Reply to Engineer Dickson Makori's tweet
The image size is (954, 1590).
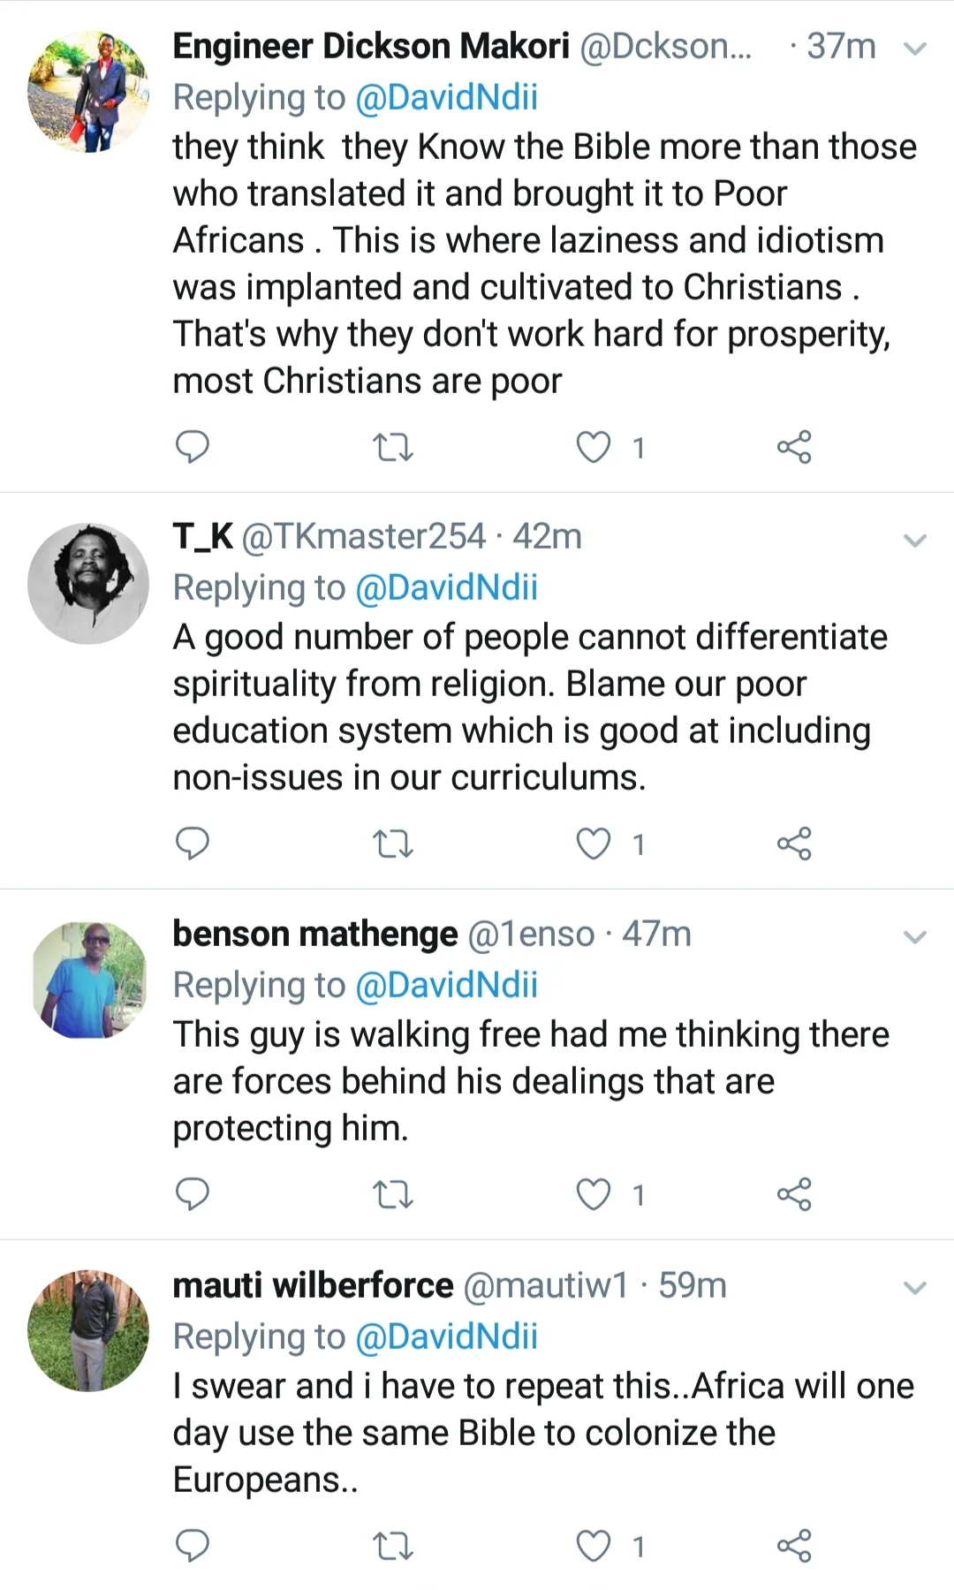pyautogui.click(x=193, y=447)
